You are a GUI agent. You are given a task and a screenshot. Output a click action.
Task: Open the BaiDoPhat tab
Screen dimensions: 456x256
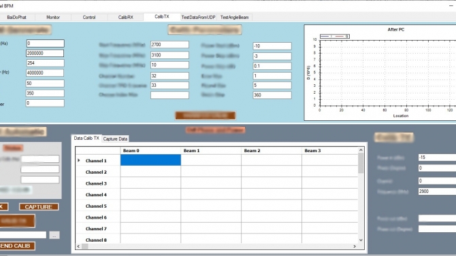click(16, 18)
